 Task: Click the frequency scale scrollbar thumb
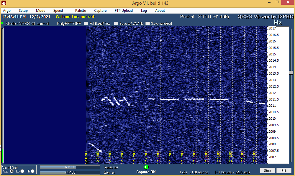[x=291, y=73]
